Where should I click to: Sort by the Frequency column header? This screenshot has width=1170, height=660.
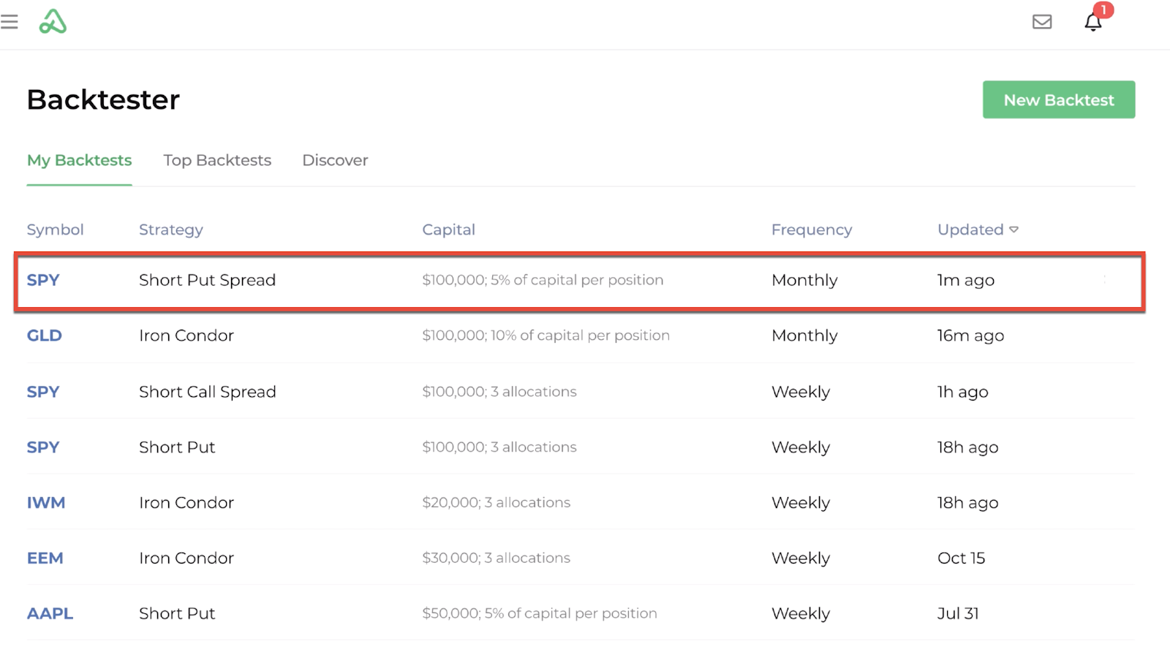(812, 230)
